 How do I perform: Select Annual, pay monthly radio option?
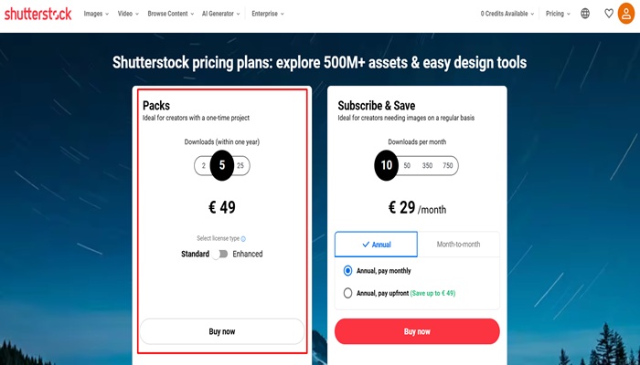click(x=347, y=271)
